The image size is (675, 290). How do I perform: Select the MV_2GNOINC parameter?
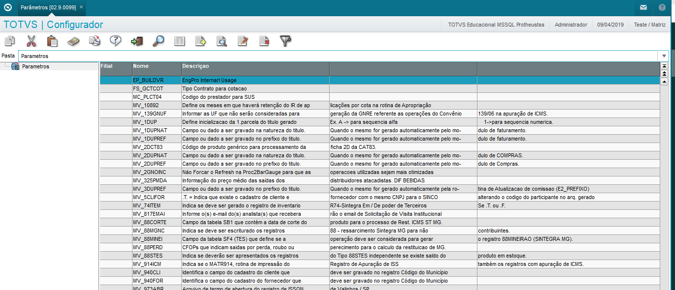[x=379, y=172]
